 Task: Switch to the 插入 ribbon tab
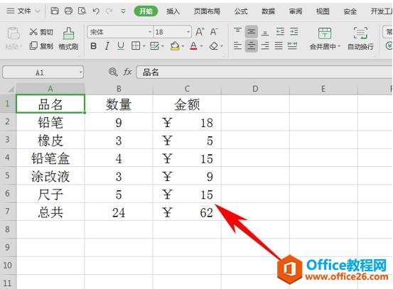pos(173,11)
